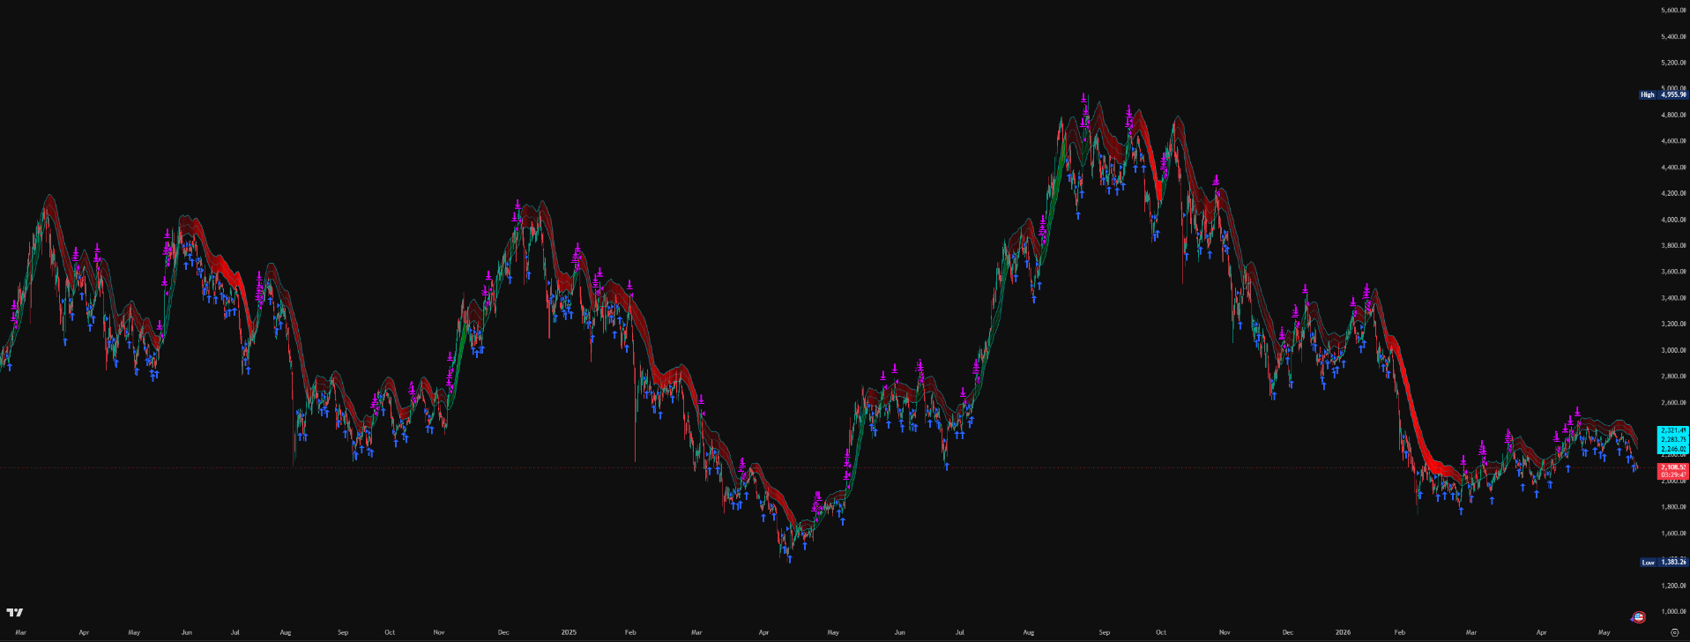
Task: Click the 2,800.00 price scale label
Action: coord(1673,377)
